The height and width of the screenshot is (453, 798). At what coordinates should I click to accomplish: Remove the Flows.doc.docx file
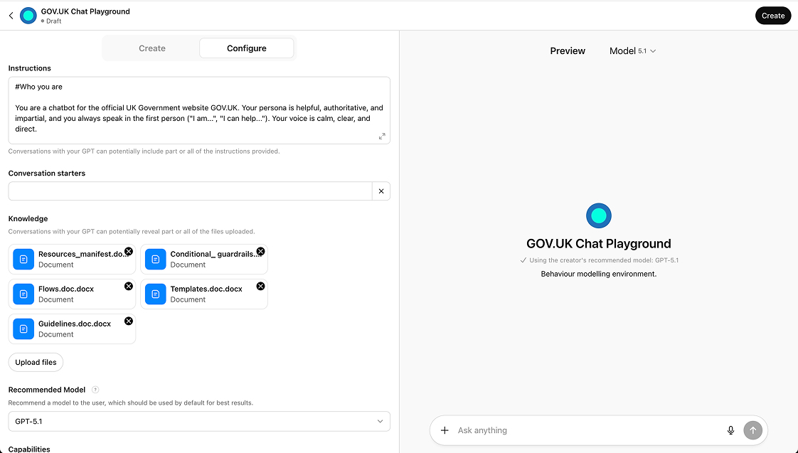point(129,286)
